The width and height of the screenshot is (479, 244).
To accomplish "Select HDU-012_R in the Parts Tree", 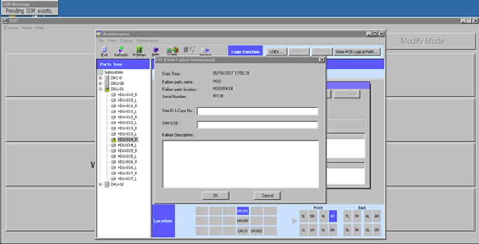I will (x=128, y=117).
